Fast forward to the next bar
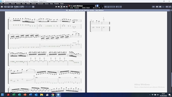172x97 pixels. tap(64, 7)
